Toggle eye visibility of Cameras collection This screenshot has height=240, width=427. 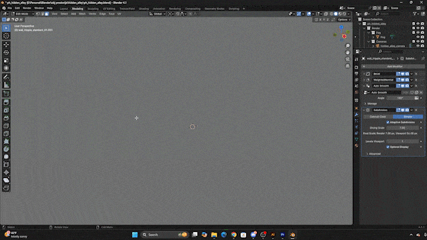418,41
